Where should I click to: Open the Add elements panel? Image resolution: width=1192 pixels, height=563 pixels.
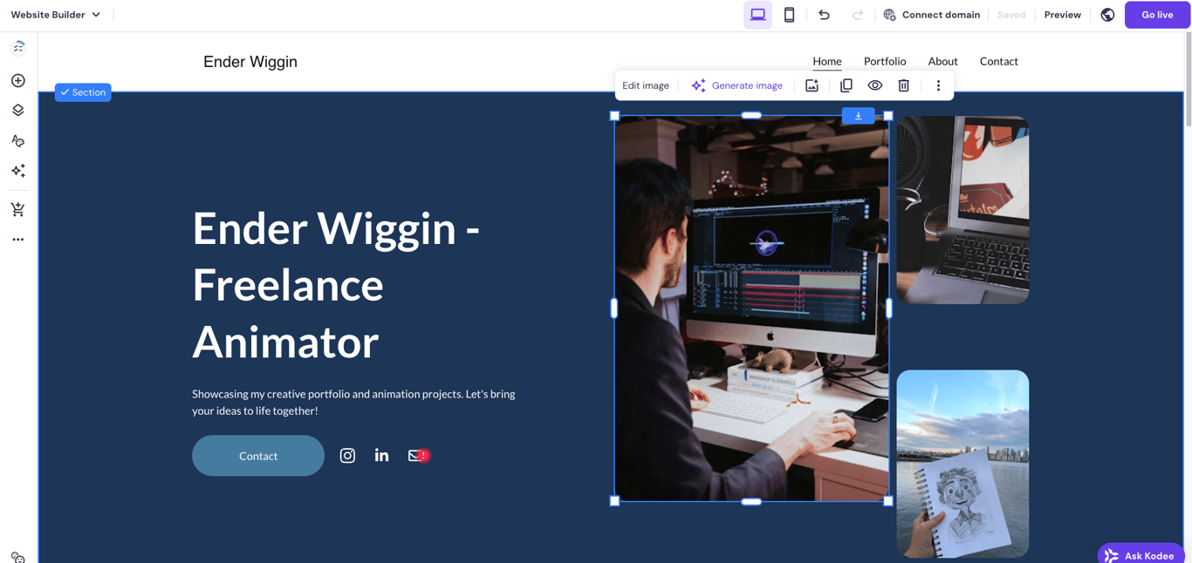click(17, 79)
